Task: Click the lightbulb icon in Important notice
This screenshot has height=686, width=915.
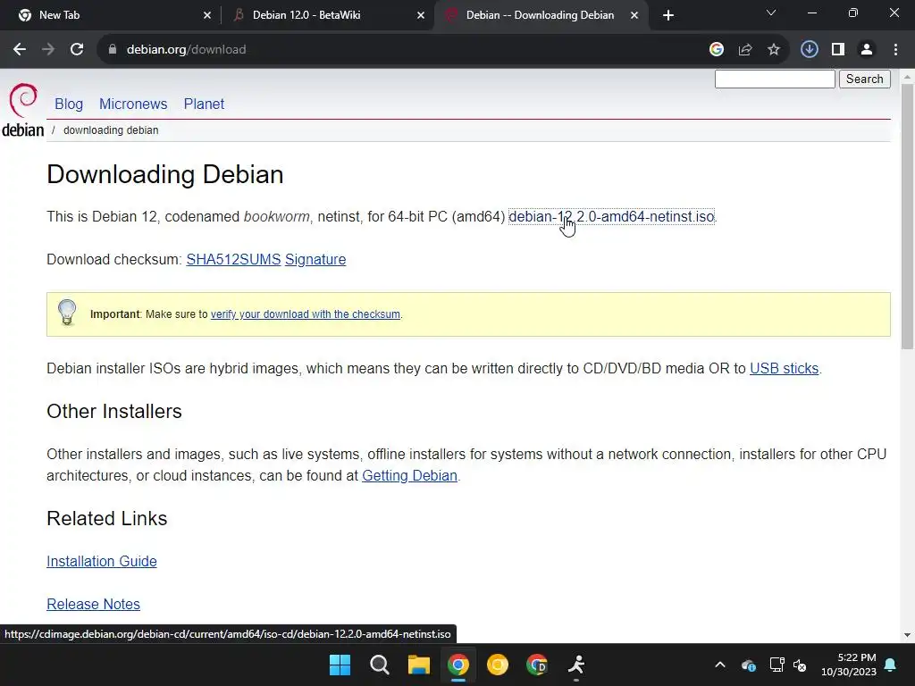Action: pyautogui.click(x=67, y=313)
